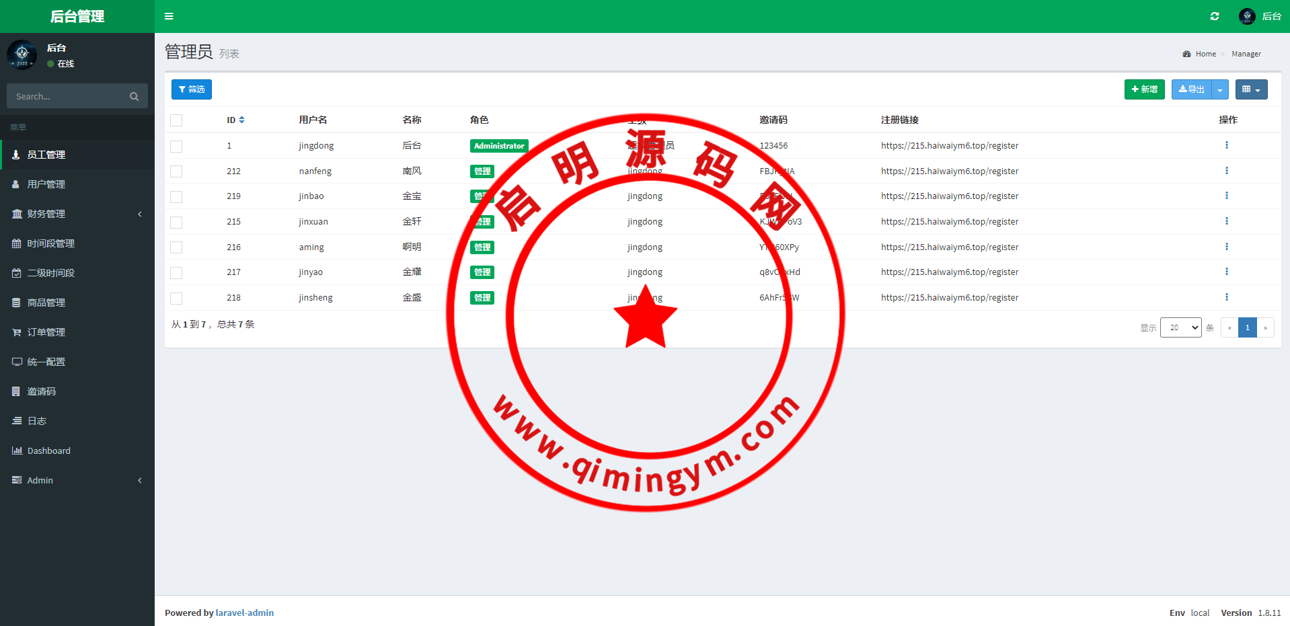Expand the export options dropdown arrow

pos(1220,89)
